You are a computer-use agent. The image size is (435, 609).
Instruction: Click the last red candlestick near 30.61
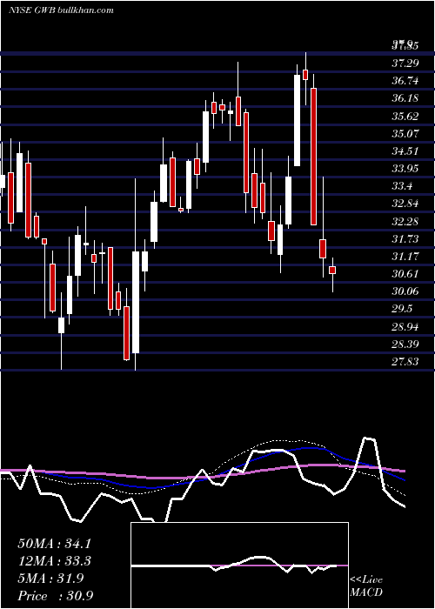[x=332, y=270]
